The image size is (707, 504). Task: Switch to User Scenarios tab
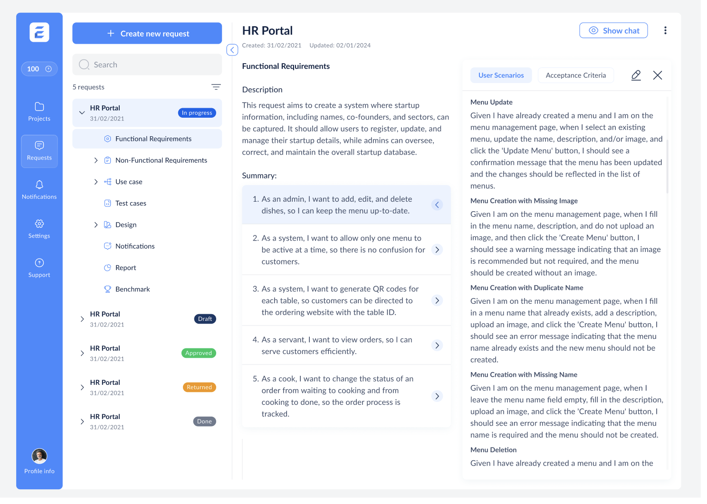point(501,75)
